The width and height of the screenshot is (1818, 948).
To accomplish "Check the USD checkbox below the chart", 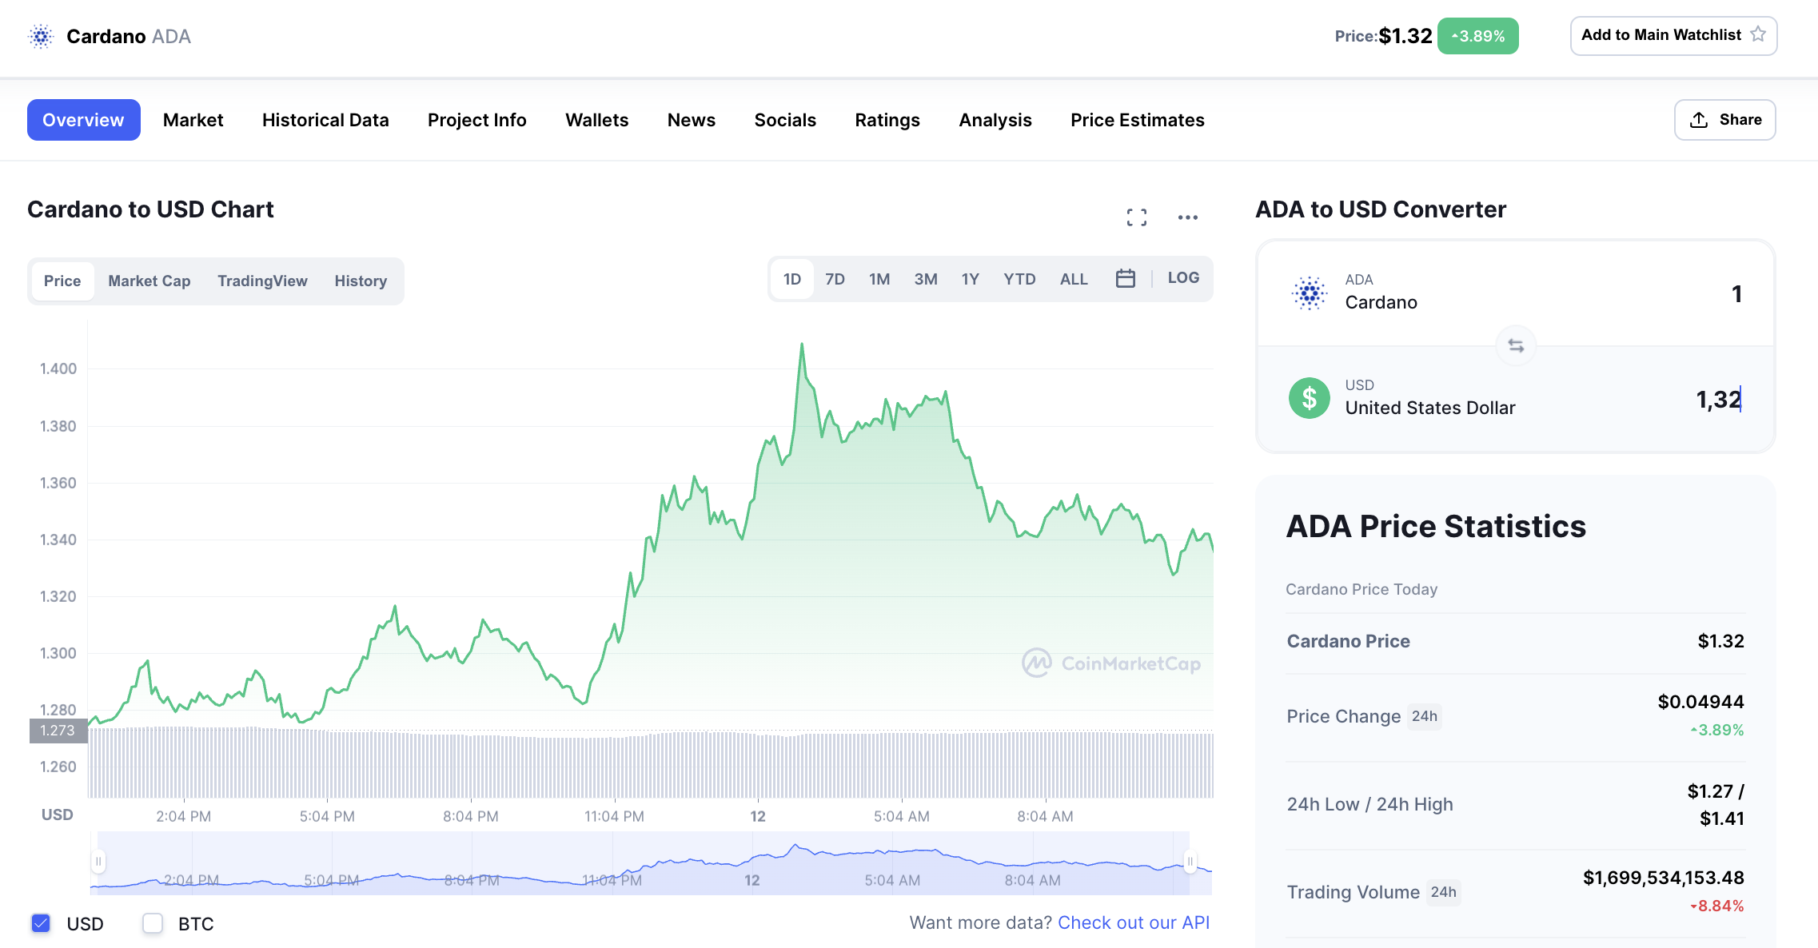I will (x=41, y=923).
